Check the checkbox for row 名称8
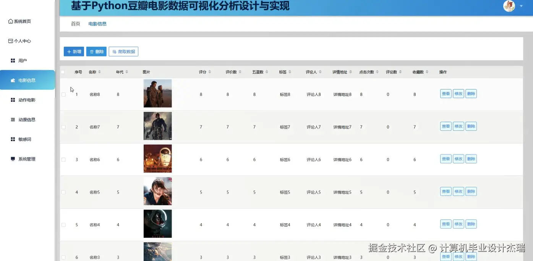The width and height of the screenshot is (533, 261). point(63,94)
